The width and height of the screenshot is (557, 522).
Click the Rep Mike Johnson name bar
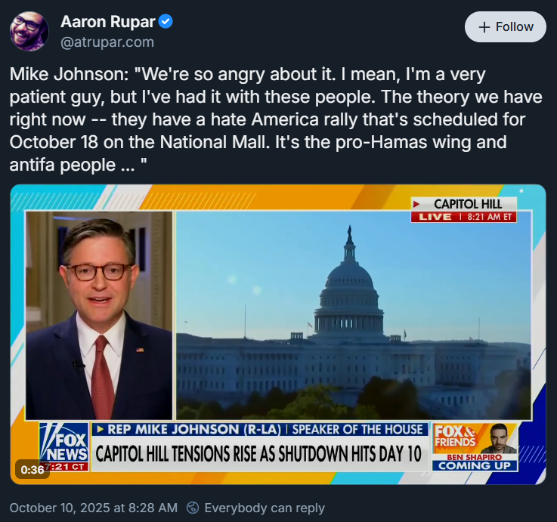260,429
